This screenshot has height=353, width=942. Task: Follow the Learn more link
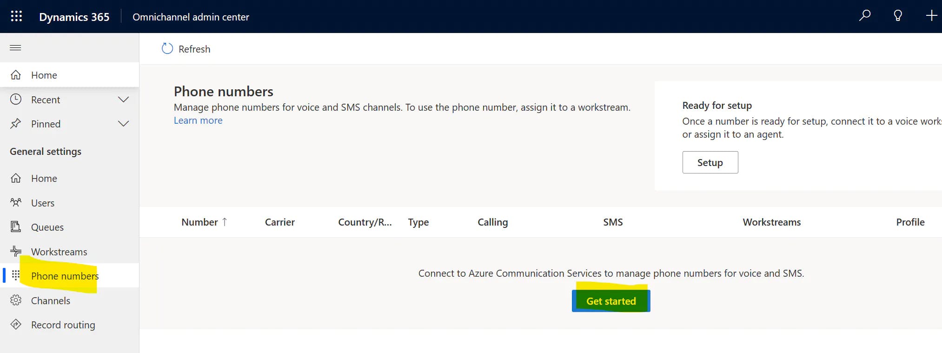tap(198, 120)
